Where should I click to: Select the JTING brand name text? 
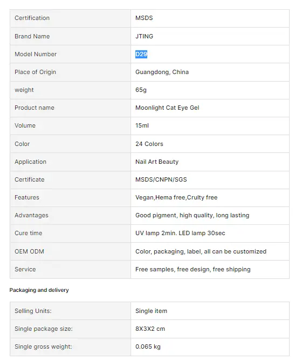pyautogui.click(x=144, y=36)
